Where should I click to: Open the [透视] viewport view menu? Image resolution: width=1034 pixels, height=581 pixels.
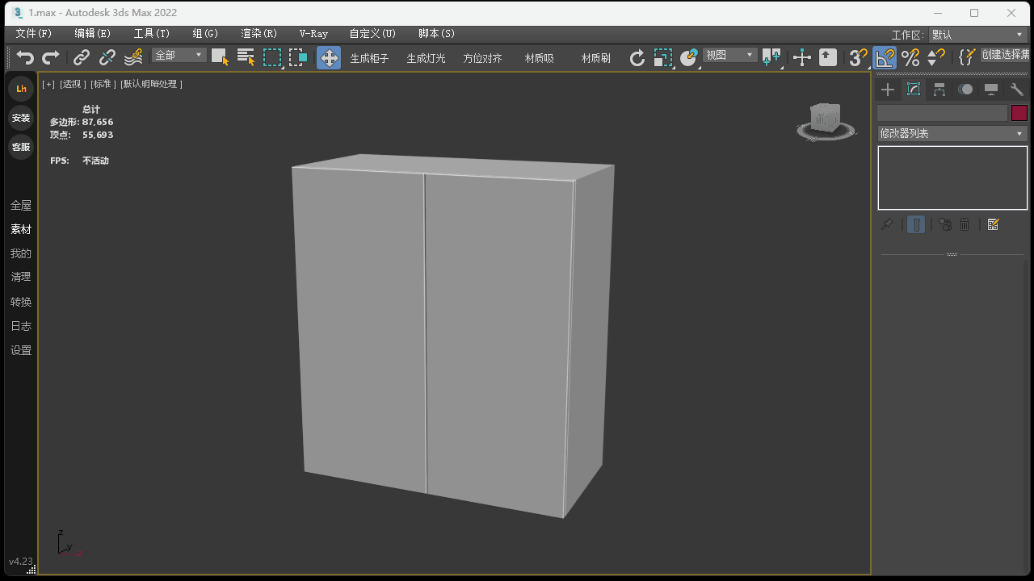71,84
